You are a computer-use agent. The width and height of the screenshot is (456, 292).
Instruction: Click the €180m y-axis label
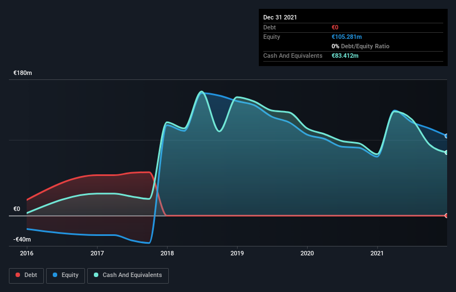(x=23, y=73)
